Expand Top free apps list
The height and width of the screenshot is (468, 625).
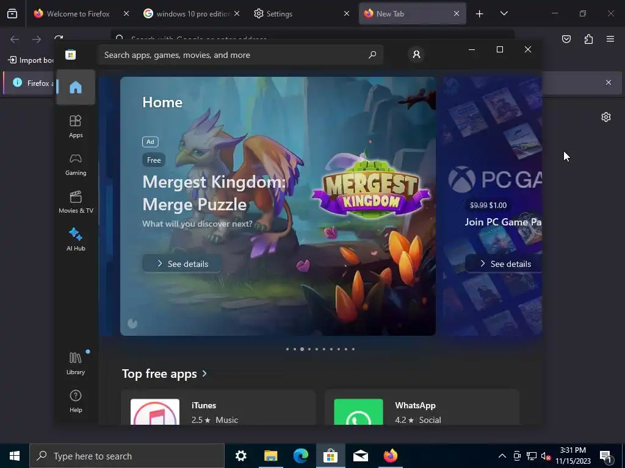pyautogui.click(x=164, y=374)
